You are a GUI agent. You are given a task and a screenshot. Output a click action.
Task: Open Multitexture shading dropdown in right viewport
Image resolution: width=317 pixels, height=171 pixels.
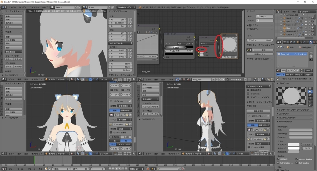(258, 86)
